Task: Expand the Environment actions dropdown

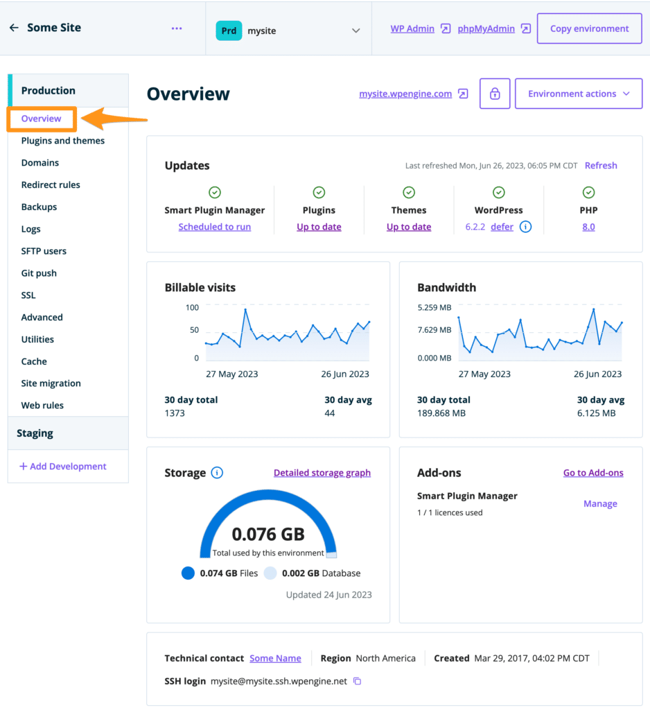Action: pyautogui.click(x=579, y=94)
